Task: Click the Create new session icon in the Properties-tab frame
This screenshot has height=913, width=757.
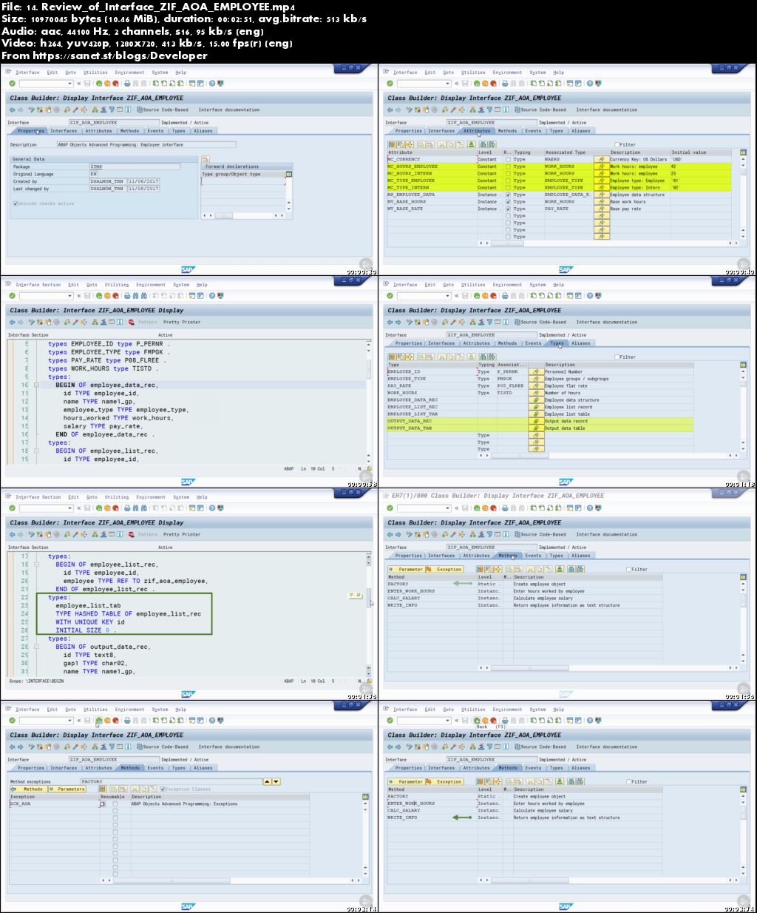Action: 191,84
